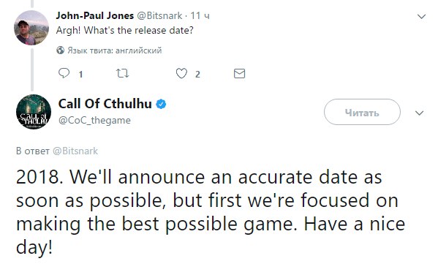Image resolution: width=438 pixels, height=264 pixels.
Task: Expand the John-Paul Jones tweet options chevron
Action: click(421, 17)
